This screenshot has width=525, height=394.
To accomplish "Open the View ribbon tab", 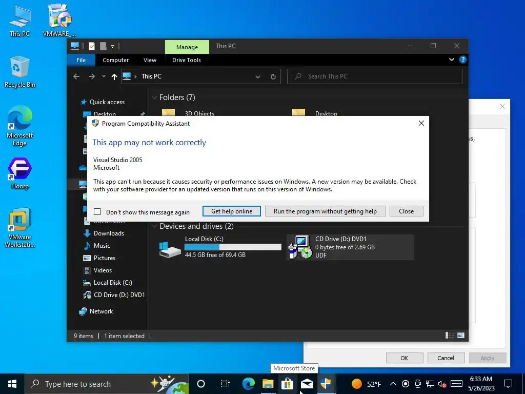I will (x=150, y=60).
